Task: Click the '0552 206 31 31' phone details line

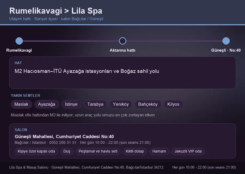Action: click(82, 142)
